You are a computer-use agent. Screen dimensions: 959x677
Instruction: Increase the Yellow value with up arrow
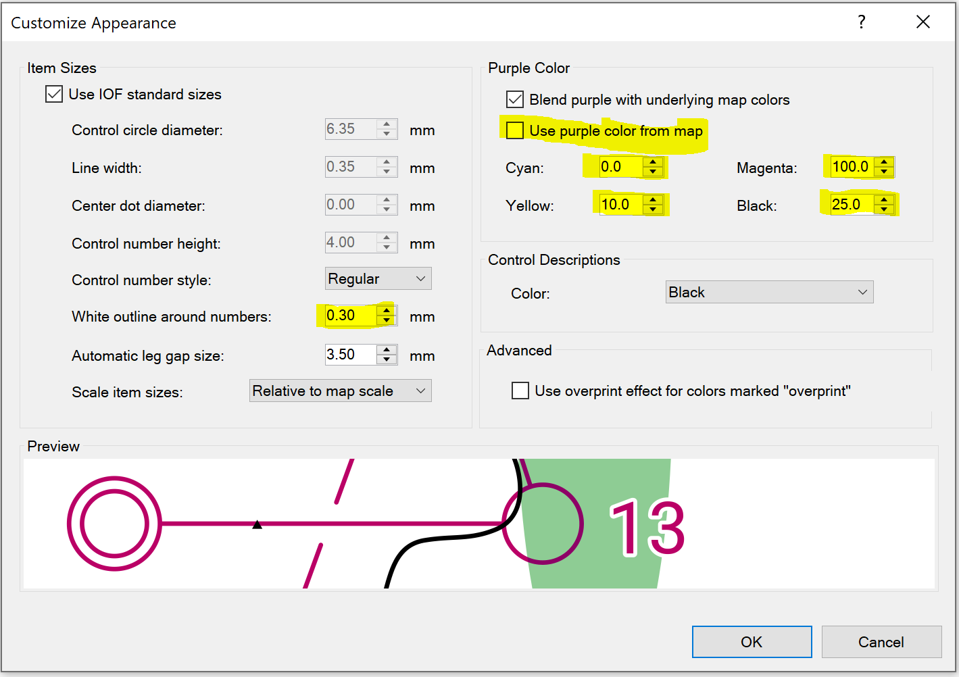click(x=653, y=200)
